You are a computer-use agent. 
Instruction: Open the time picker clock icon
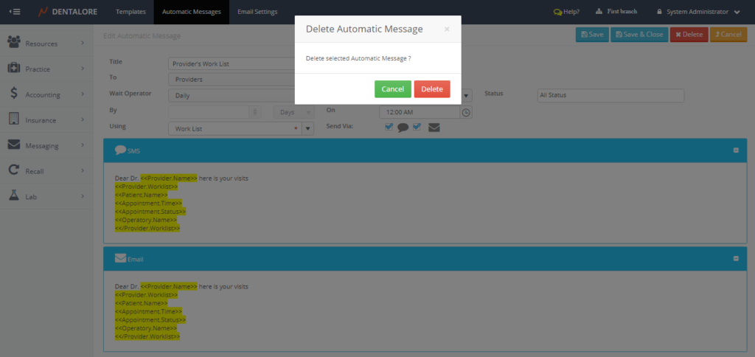coord(466,112)
